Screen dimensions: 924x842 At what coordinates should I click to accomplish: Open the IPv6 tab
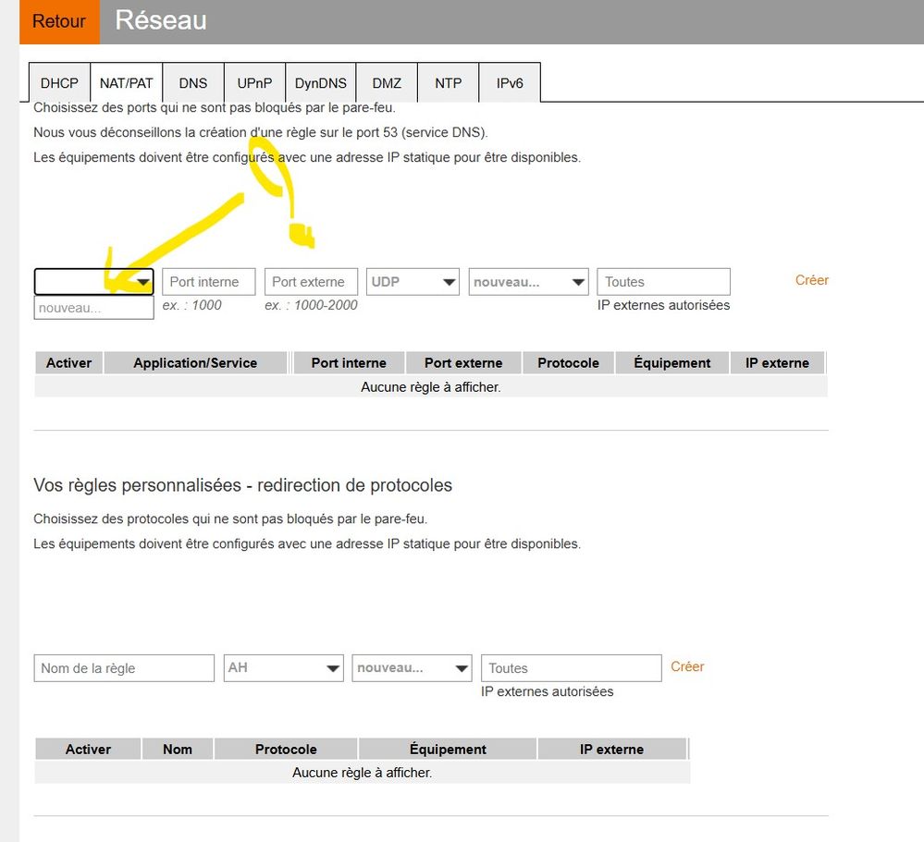click(510, 83)
